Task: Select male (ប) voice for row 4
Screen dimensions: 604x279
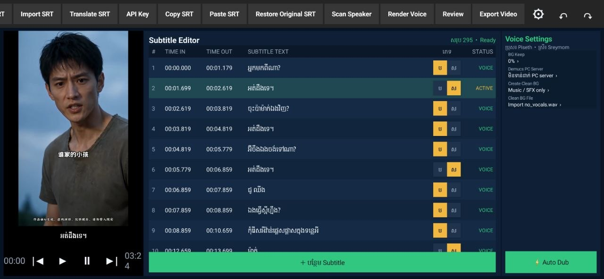Action: point(440,129)
